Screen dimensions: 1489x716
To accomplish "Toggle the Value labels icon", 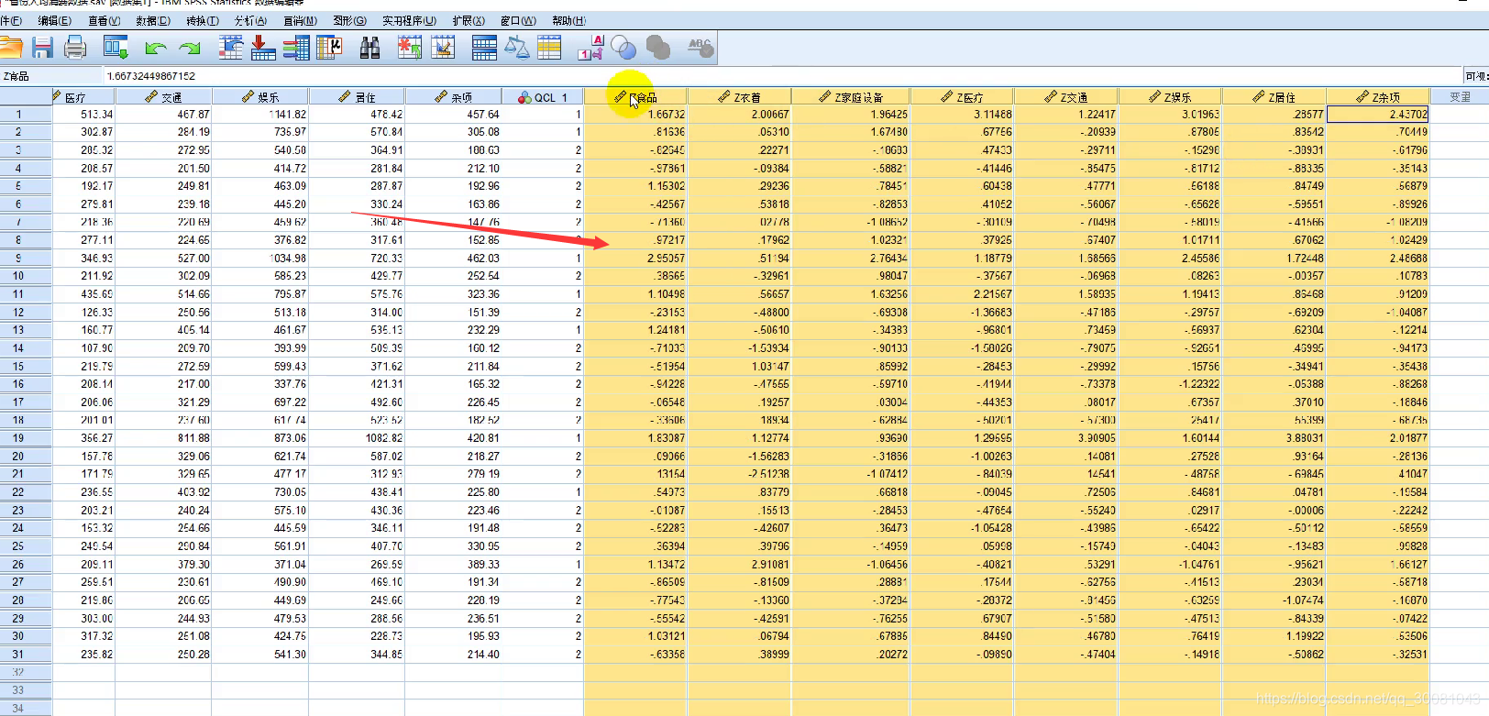I will tap(590, 48).
